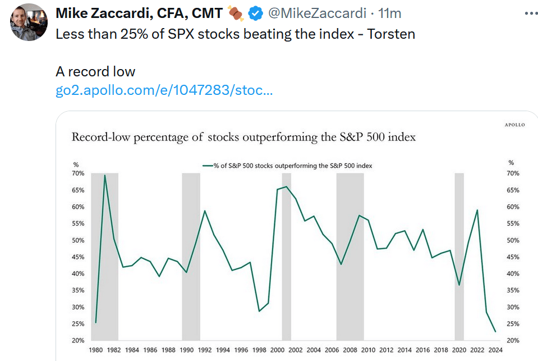Click the 11m timestamp of the tweet

click(x=389, y=12)
